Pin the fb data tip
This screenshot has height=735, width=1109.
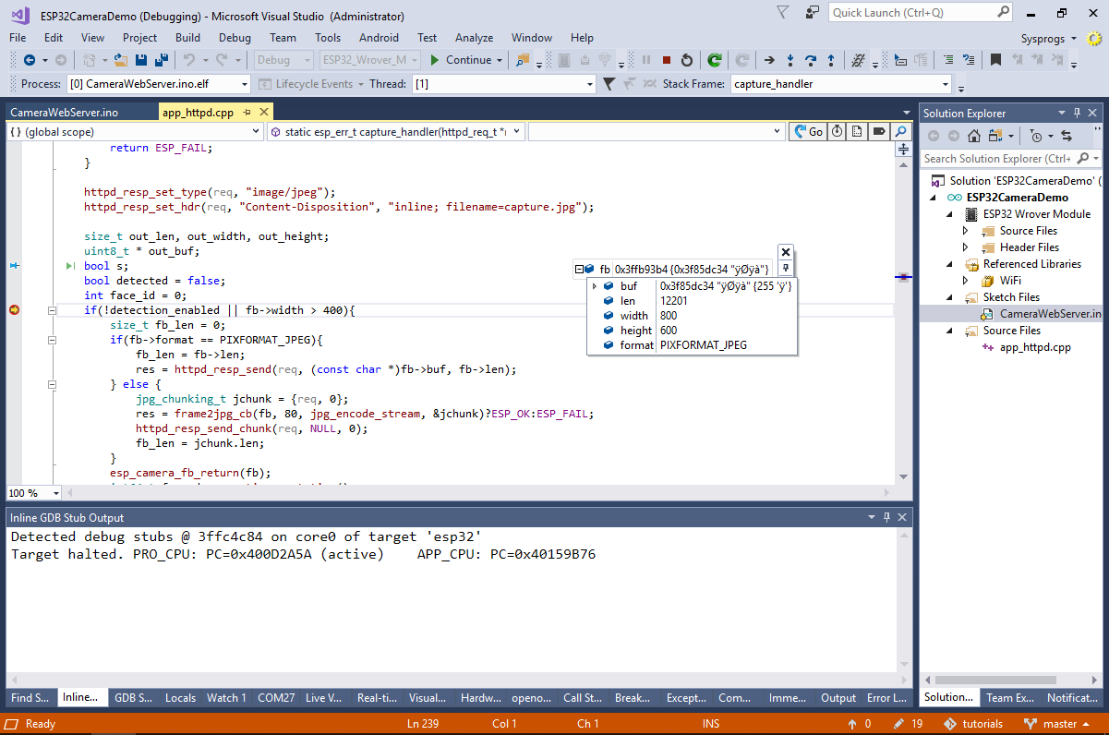(785, 268)
